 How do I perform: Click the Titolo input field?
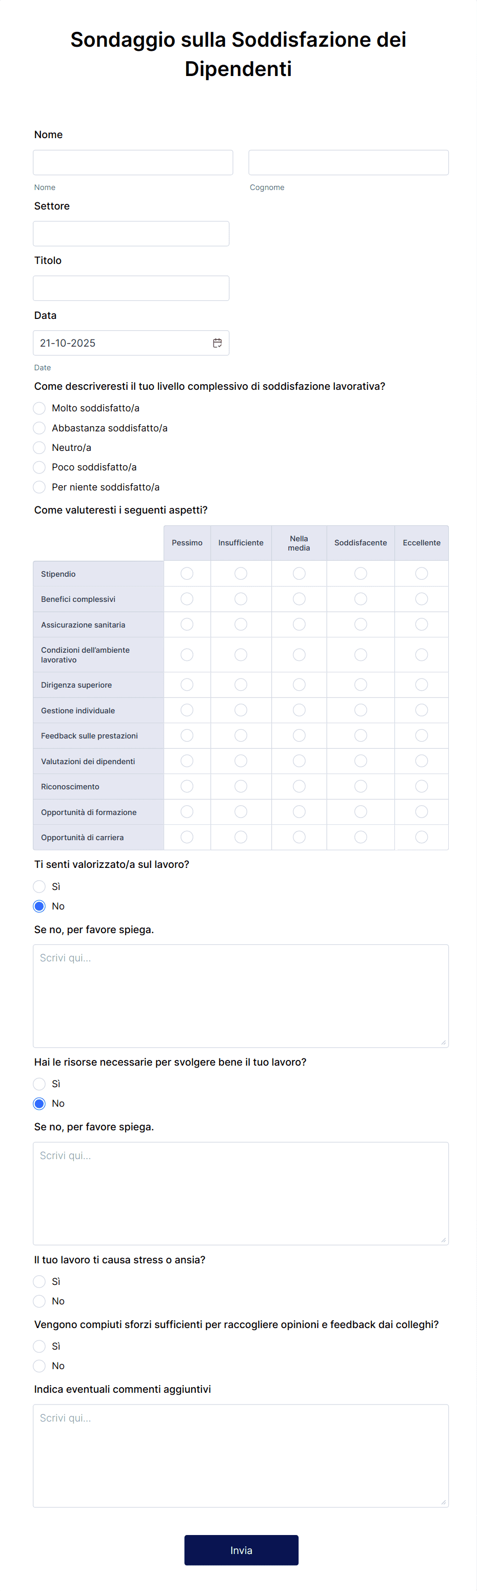click(x=131, y=289)
